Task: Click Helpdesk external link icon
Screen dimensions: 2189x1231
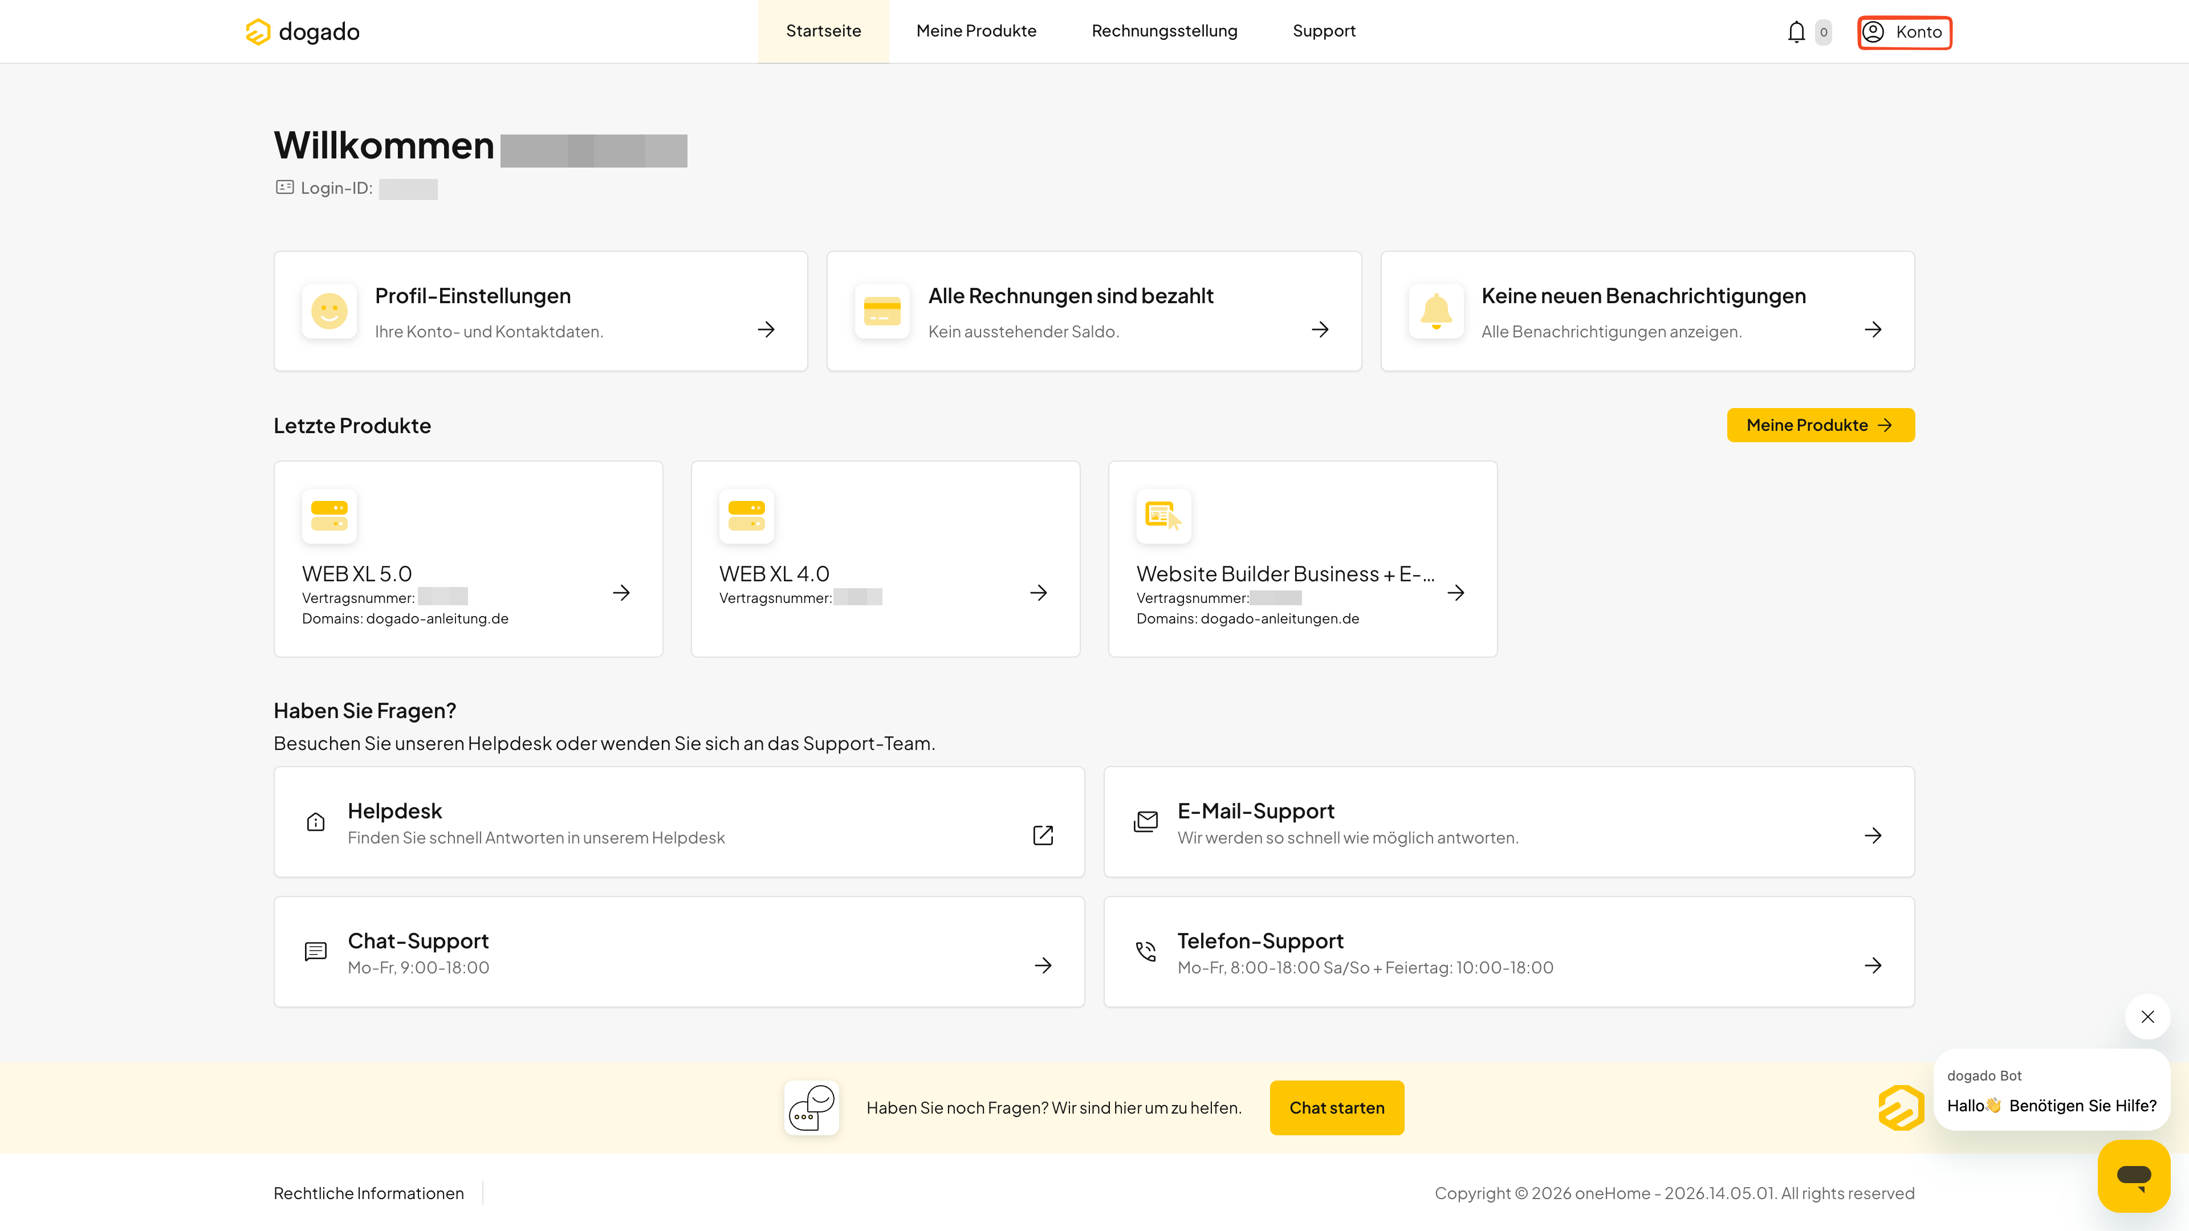Action: click(1043, 835)
